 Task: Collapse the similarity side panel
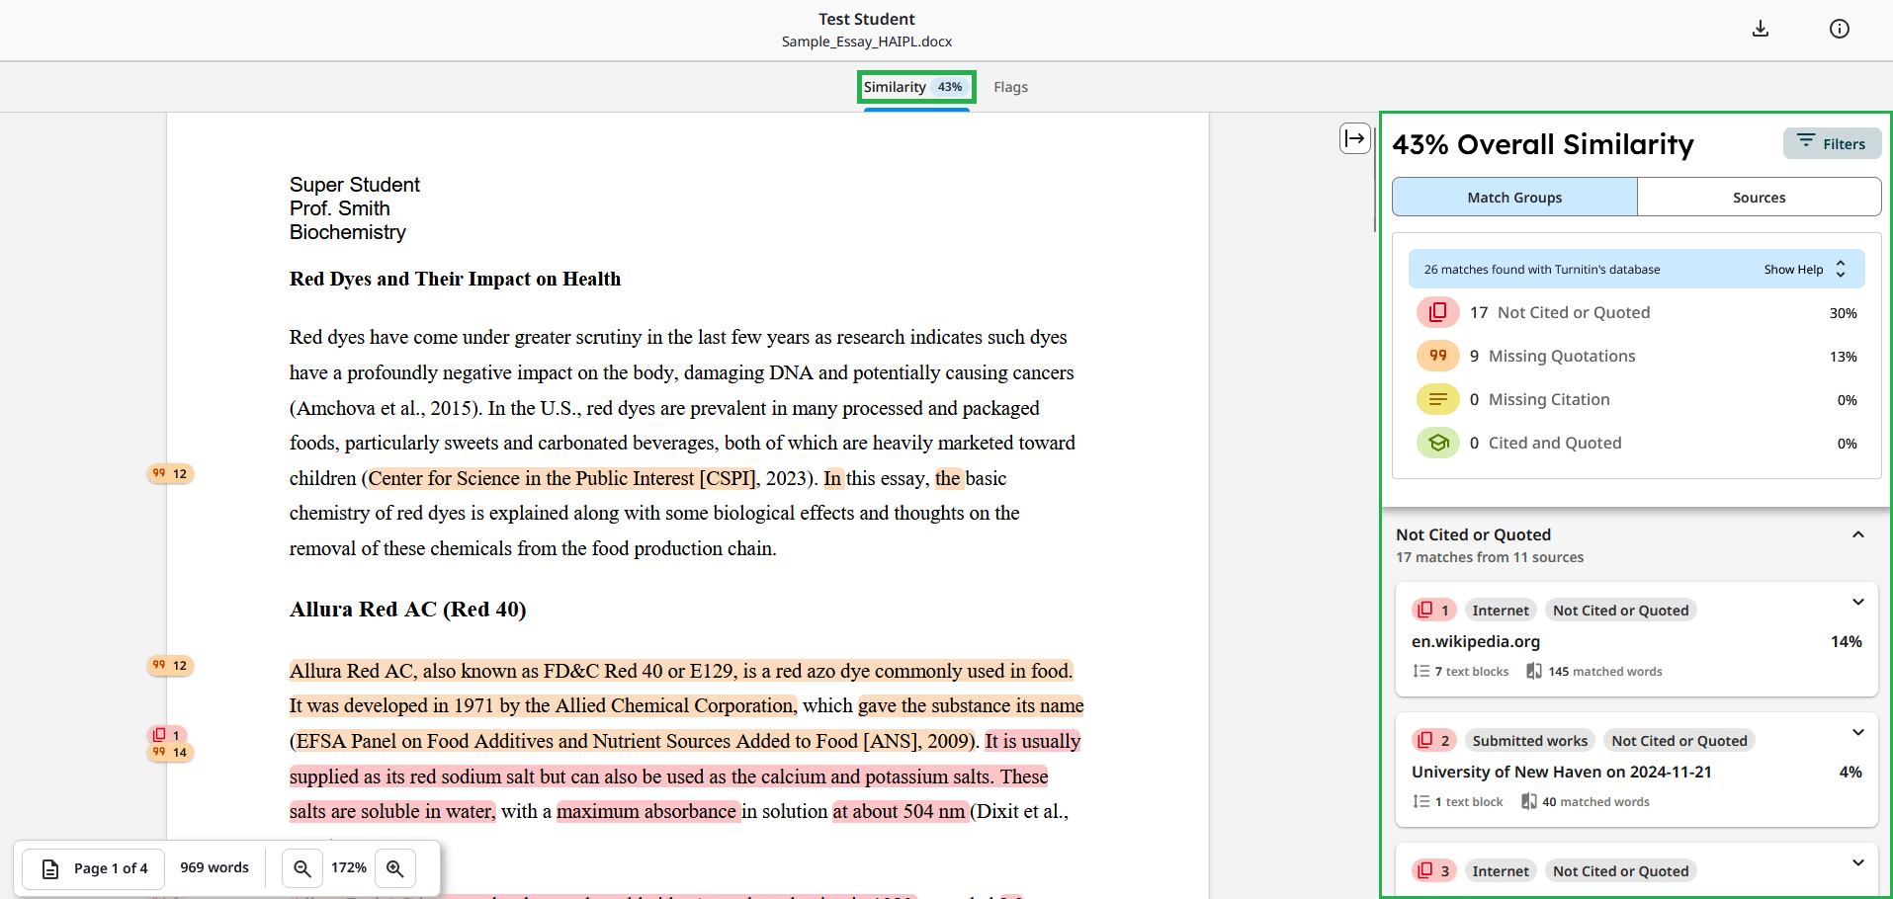point(1355,138)
